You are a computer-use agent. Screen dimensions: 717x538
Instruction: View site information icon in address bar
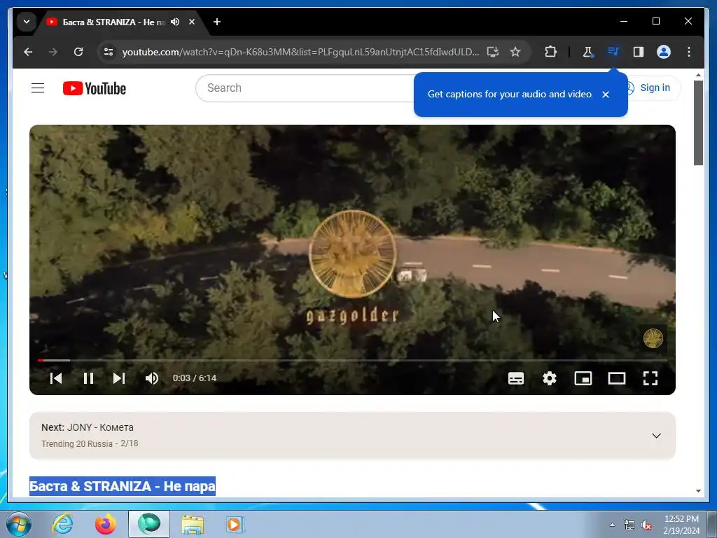click(109, 52)
